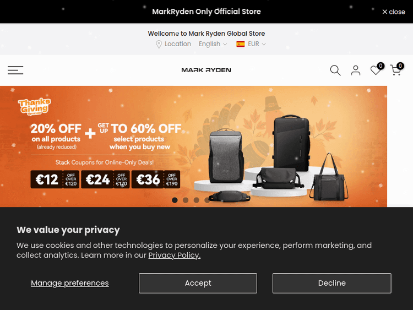This screenshot has width=413, height=310.
Task: Open the hamburger navigation menu
Action: 15,70
